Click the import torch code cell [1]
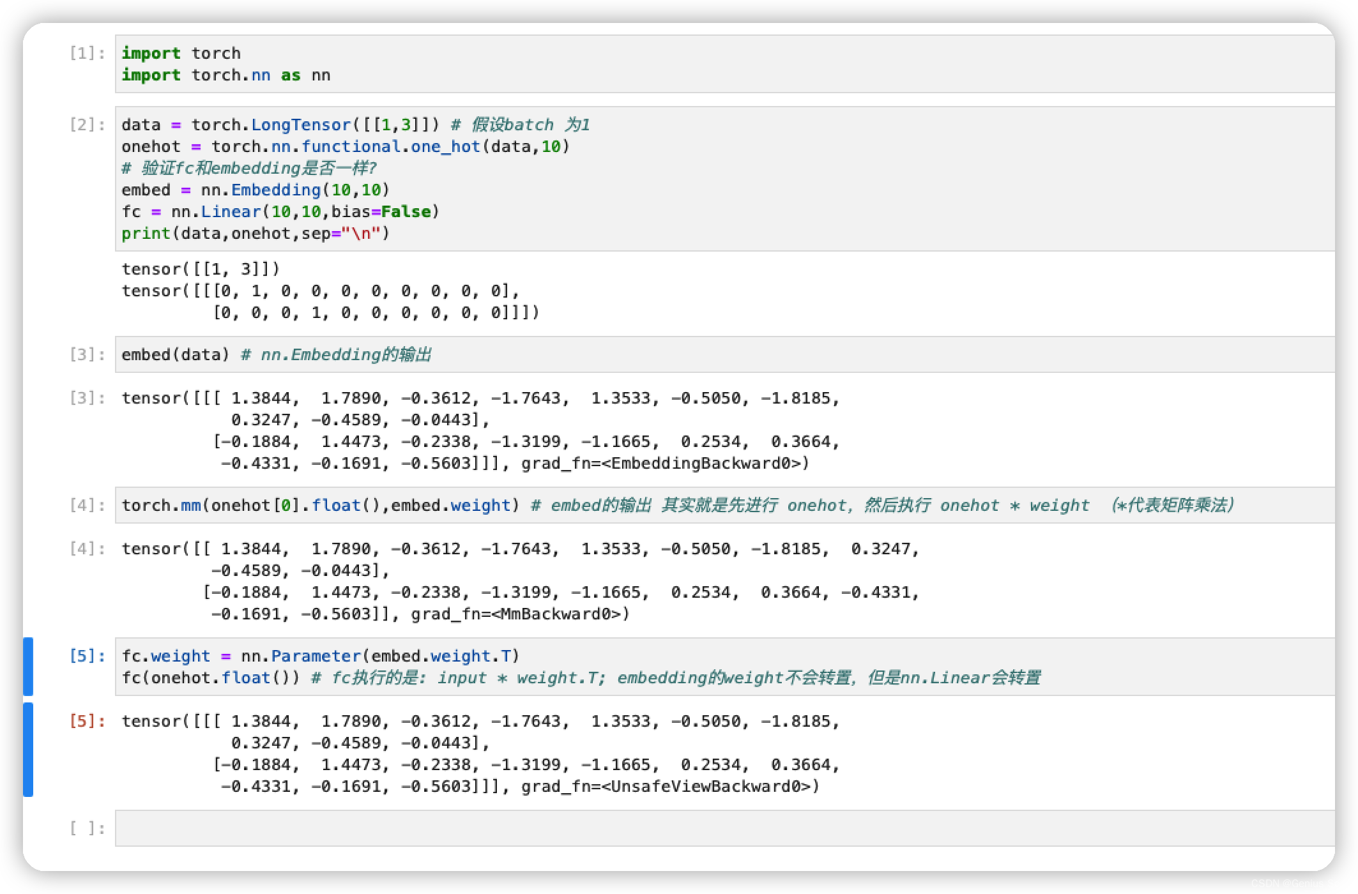This screenshot has height=894, width=1358. [725, 64]
